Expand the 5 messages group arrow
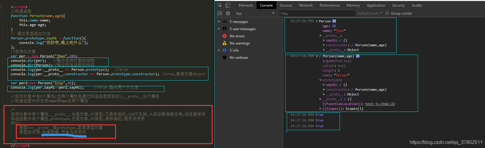 click(x=219, y=21)
